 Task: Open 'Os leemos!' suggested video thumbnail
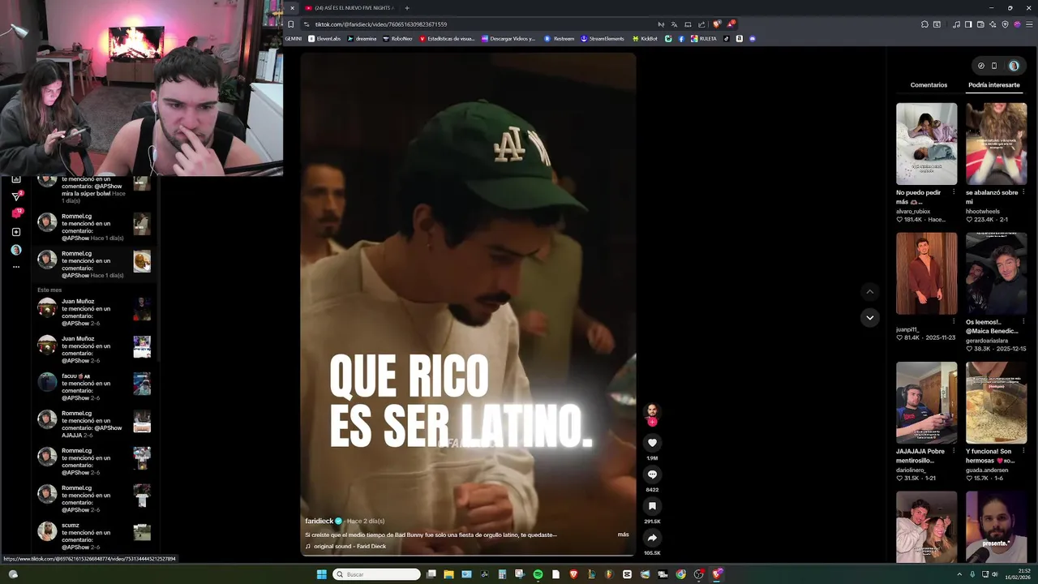pyautogui.click(x=996, y=273)
